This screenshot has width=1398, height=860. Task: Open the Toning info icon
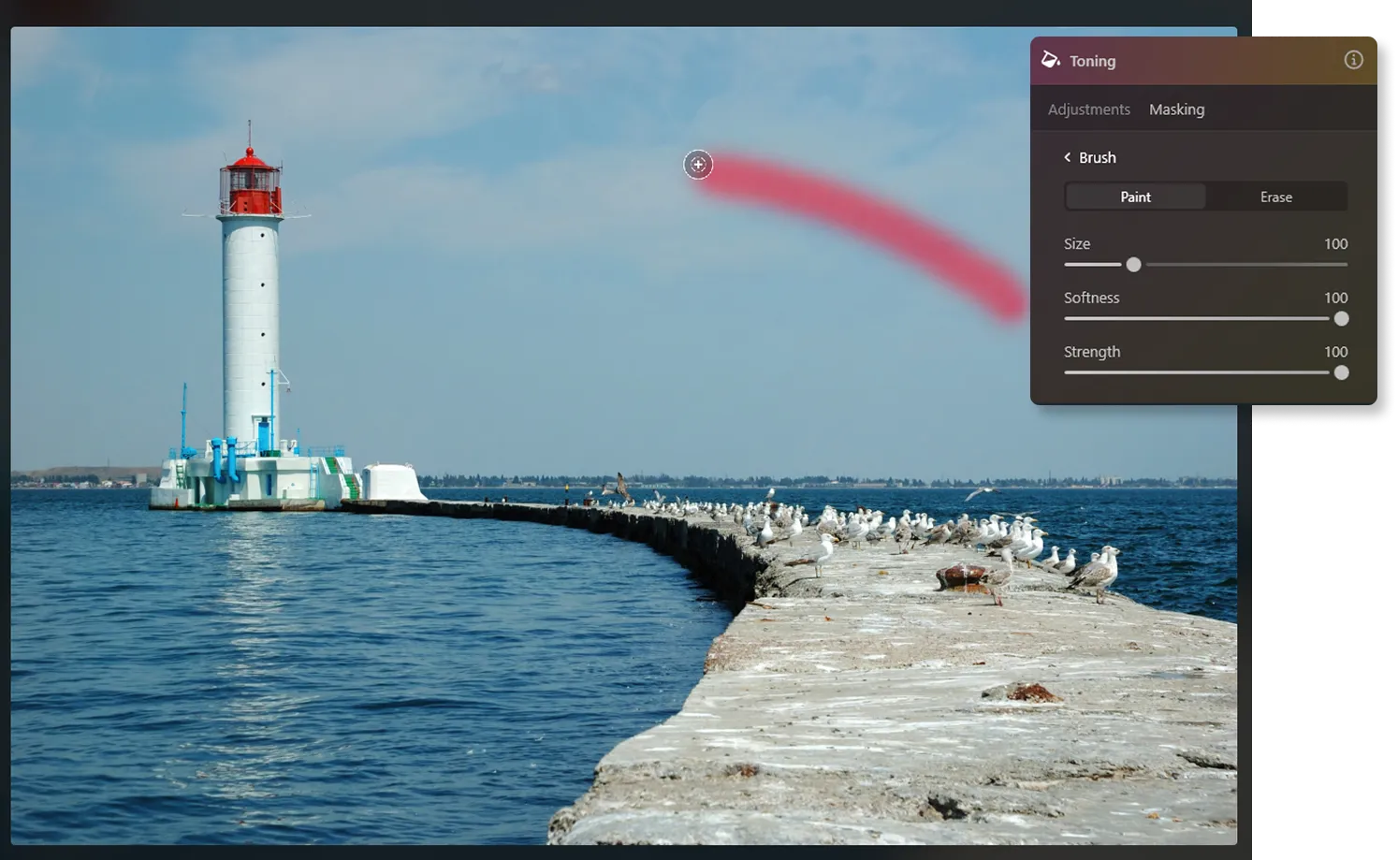[1353, 60]
